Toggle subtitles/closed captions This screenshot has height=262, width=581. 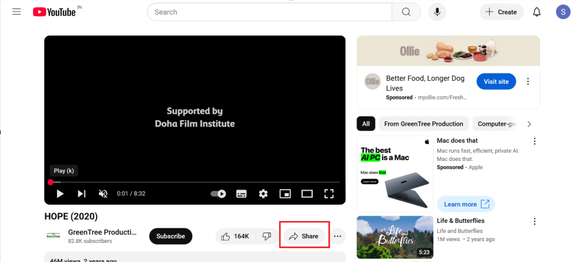241,193
